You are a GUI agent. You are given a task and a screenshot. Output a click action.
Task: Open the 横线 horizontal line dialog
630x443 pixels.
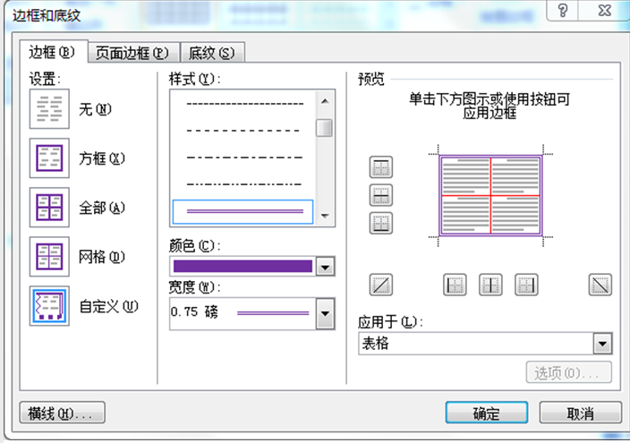62,413
